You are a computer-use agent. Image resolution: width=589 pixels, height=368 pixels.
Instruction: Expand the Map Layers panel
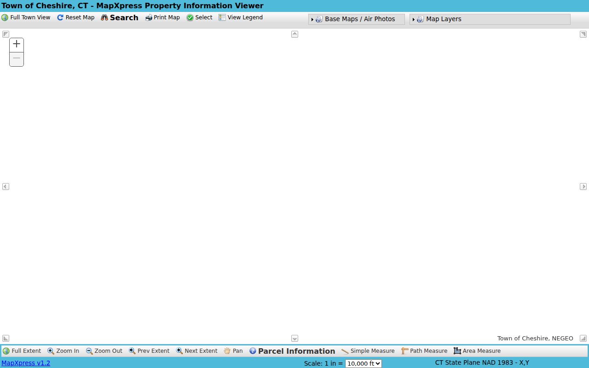[x=490, y=19]
